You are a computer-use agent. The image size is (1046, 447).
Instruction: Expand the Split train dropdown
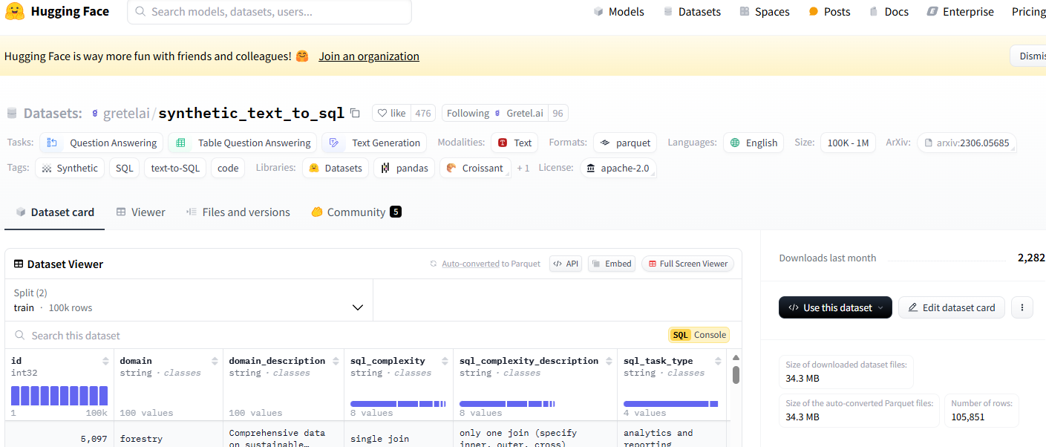189,300
